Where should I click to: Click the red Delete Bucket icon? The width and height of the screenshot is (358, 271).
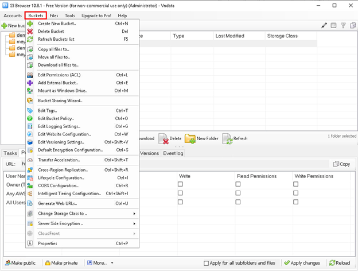30,32
